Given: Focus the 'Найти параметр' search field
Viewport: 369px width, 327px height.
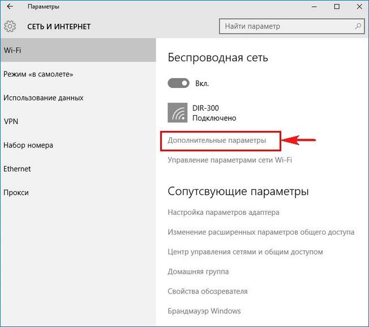Looking at the screenshot, I should coord(292,26).
